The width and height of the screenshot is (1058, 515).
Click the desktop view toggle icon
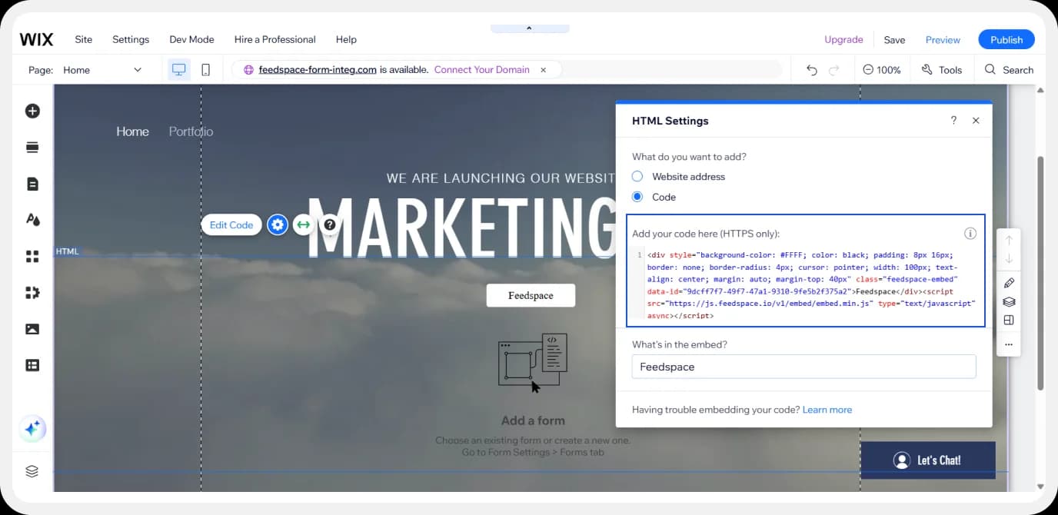tap(178, 68)
